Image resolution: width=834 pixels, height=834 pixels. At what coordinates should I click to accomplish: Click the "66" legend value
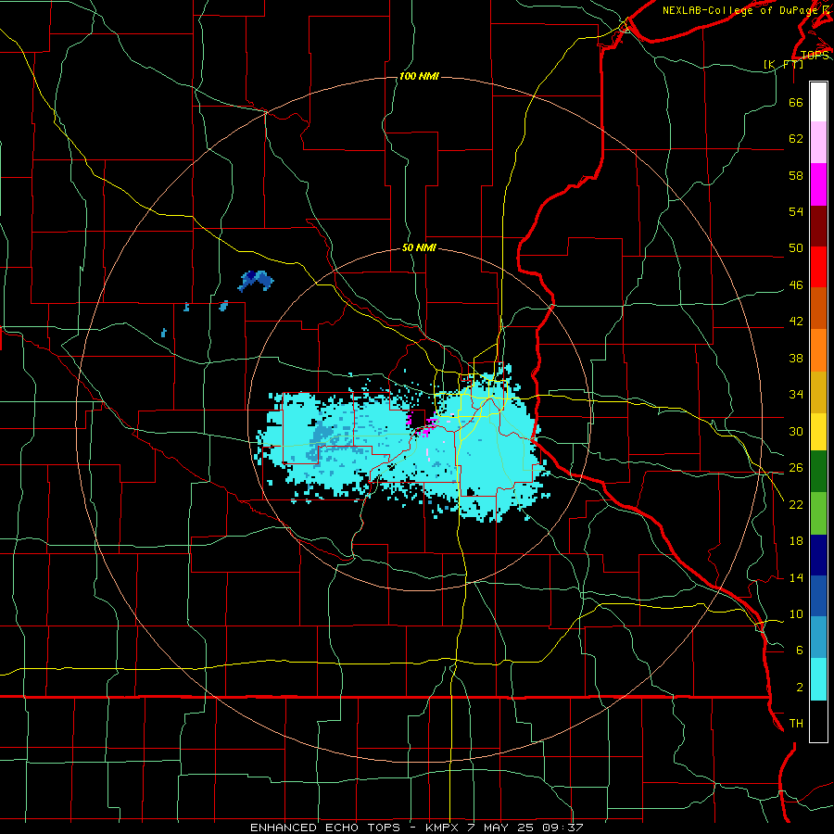(x=796, y=102)
